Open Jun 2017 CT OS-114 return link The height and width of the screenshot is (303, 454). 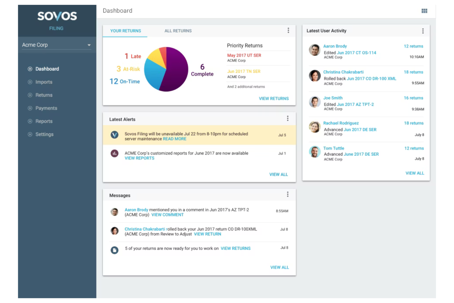356,53
